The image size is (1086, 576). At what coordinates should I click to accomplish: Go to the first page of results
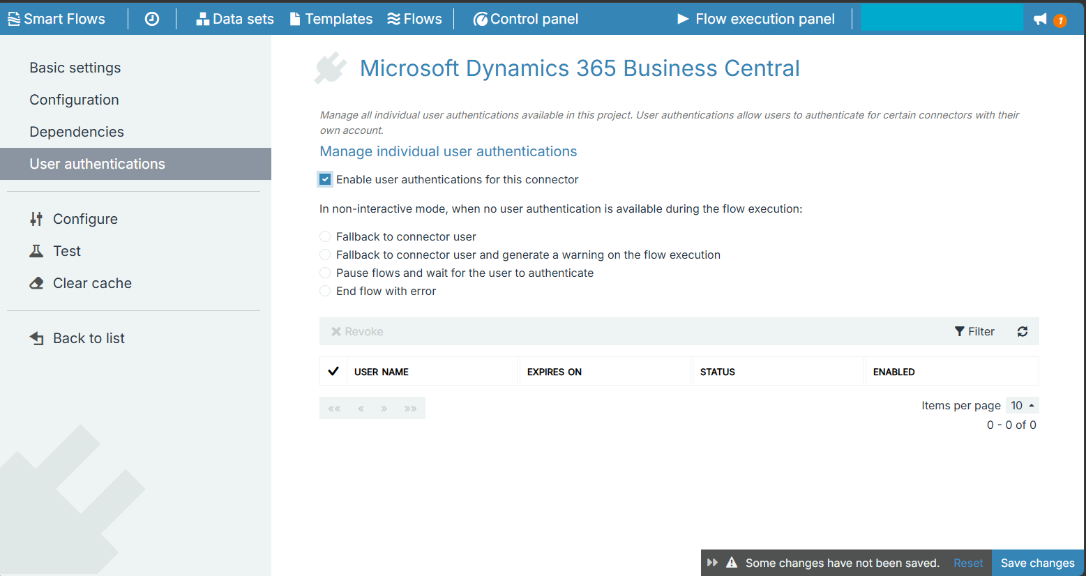tap(334, 408)
